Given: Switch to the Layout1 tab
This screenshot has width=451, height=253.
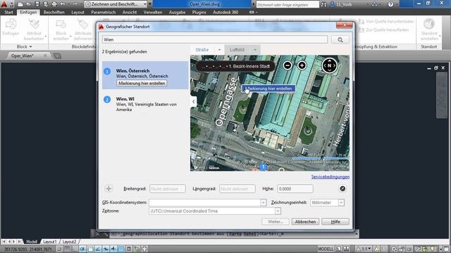Looking at the screenshot, I should click(50, 242).
